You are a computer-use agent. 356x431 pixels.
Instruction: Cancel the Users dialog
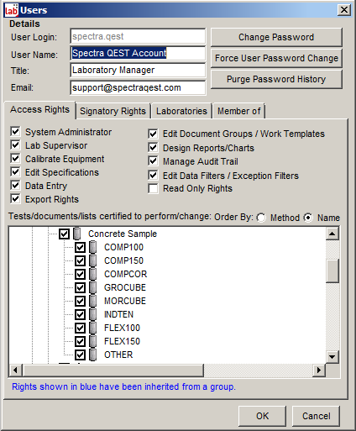(317, 416)
